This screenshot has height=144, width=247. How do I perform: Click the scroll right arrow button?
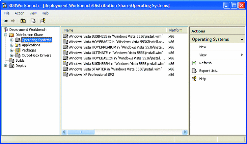click(185, 132)
